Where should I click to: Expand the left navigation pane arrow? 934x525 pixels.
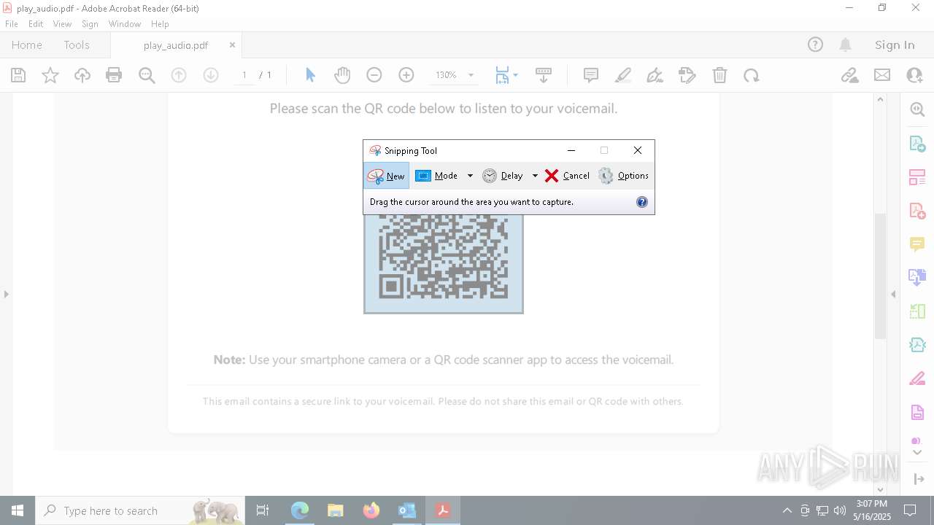(x=7, y=295)
